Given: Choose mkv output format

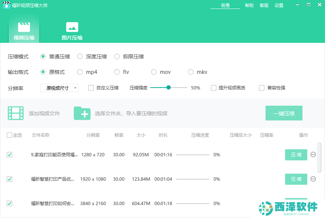Looking at the screenshot, I should coord(191,72).
